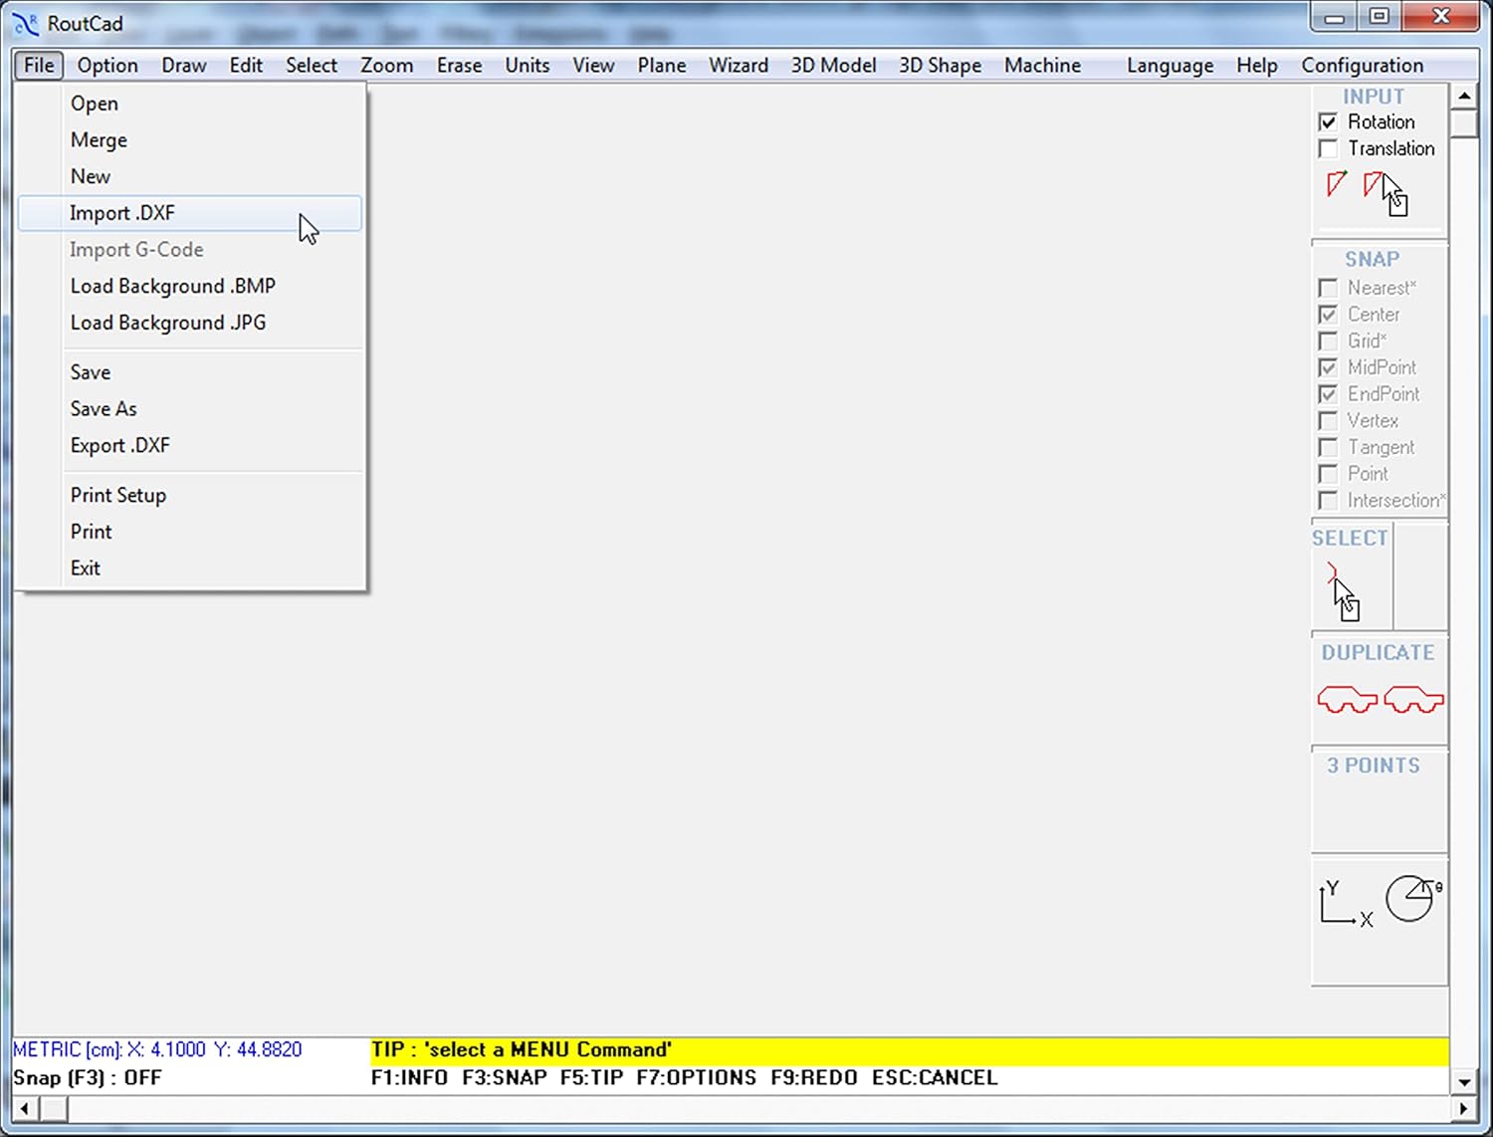Open the View menu

pyautogui.click(x=593, y=66)
